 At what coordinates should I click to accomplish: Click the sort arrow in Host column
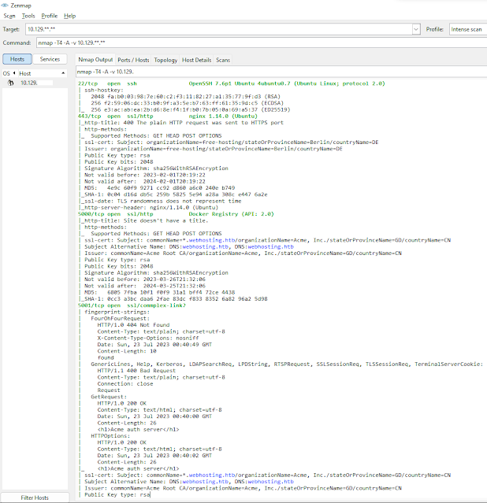point(63,73)
